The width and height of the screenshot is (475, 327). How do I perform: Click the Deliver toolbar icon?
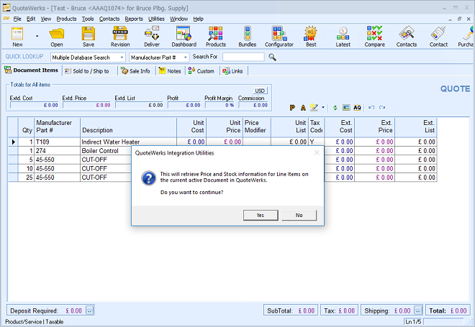(x=152, y=36)
